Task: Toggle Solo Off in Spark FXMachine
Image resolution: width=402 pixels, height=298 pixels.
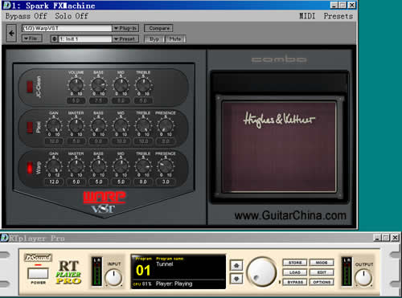Action: coord(72,16)
